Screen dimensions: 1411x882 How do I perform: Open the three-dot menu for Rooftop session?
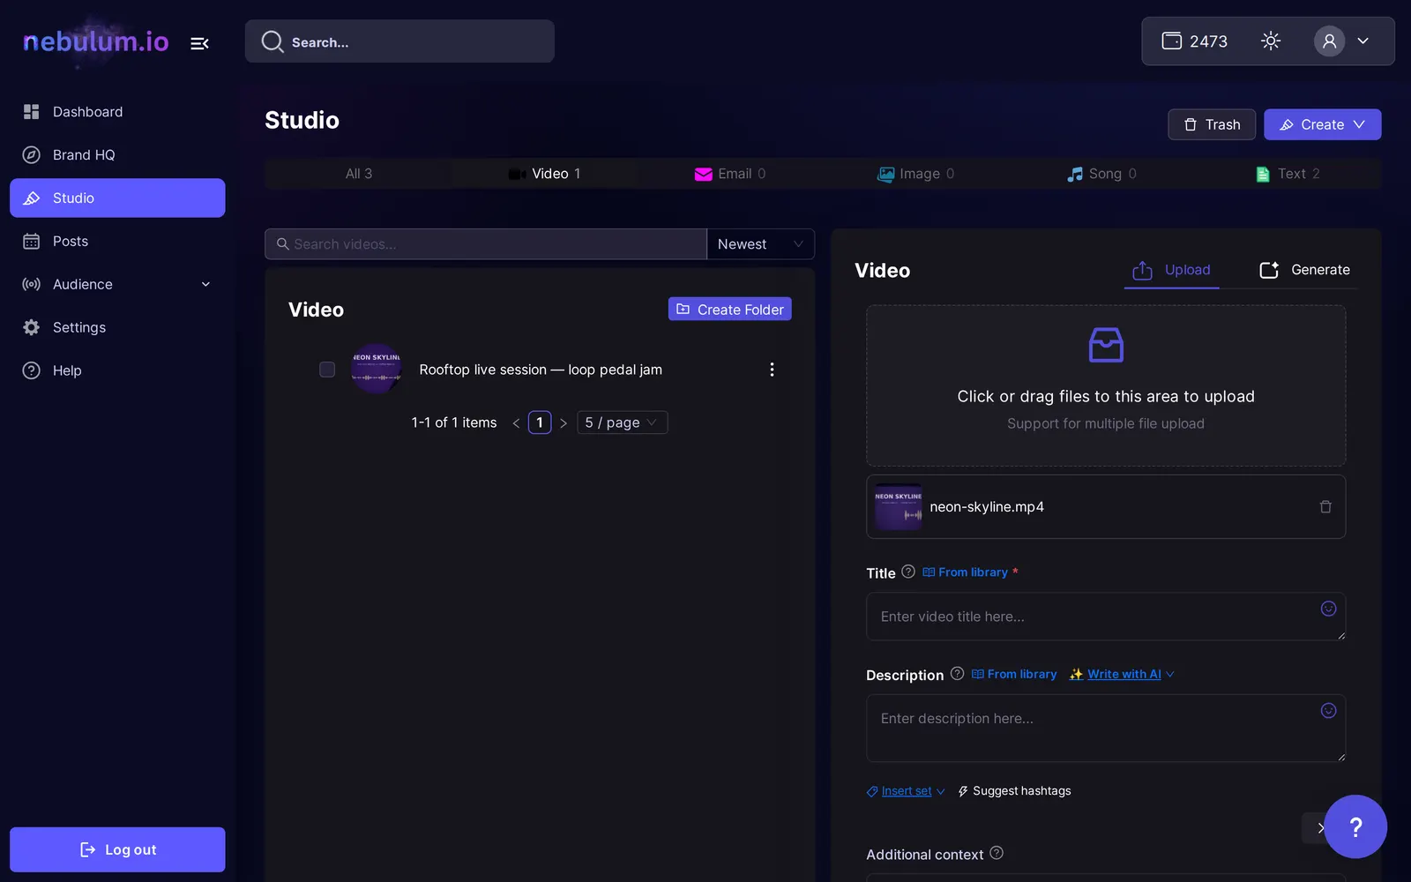tap(772, 370)
